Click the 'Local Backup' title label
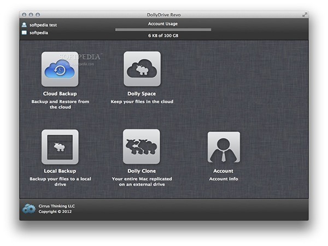 click(x=60, y=171)
